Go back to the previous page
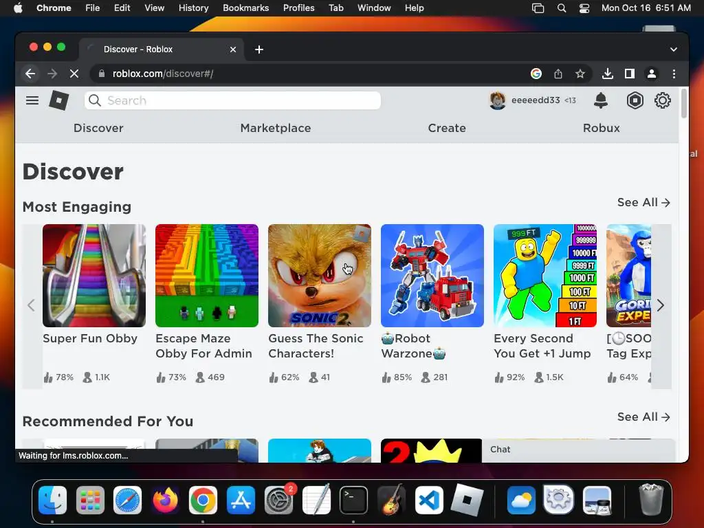 coord(30,74)
